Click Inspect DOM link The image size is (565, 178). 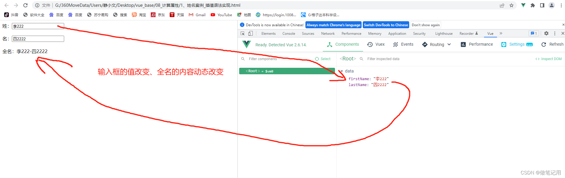[548, 59]
